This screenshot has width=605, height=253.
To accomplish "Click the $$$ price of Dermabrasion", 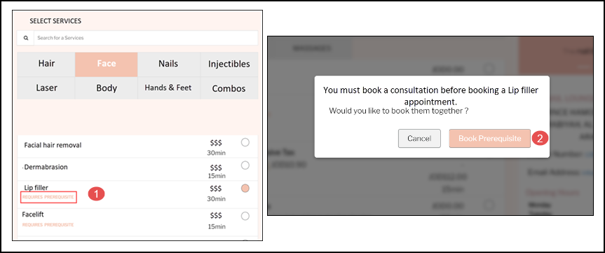I will (216, 167).
